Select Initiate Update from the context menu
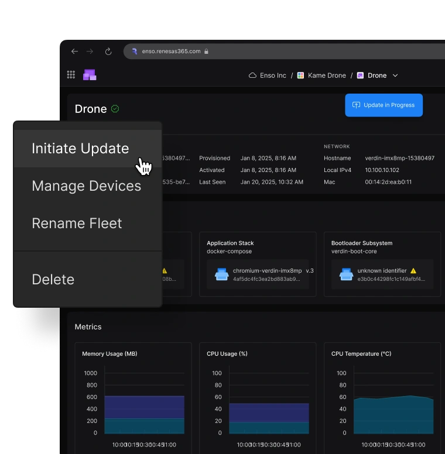The image size is (445, 454). pyautogui.click(x=80, y=149)
